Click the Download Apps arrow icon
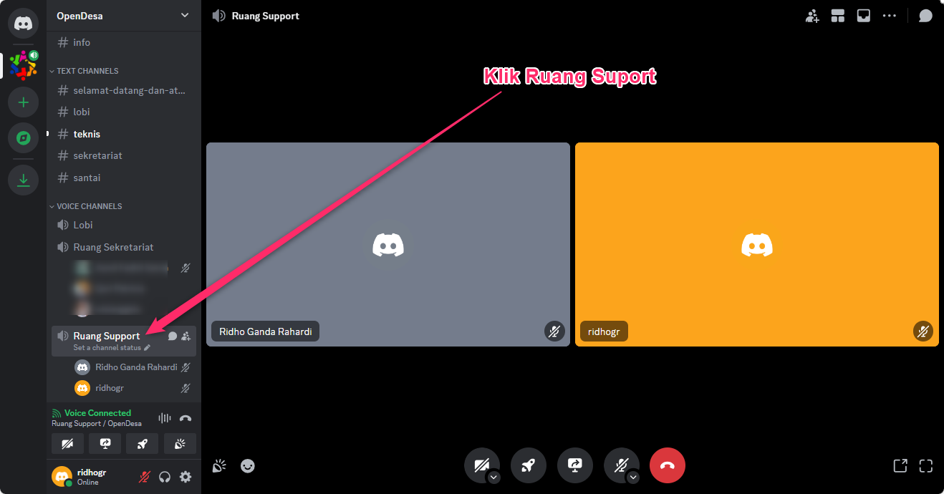The image size is (944, 494). 24,180
